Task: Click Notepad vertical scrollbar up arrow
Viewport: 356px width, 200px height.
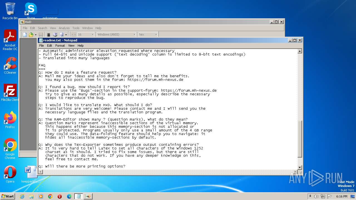Action: click(300, 51)
